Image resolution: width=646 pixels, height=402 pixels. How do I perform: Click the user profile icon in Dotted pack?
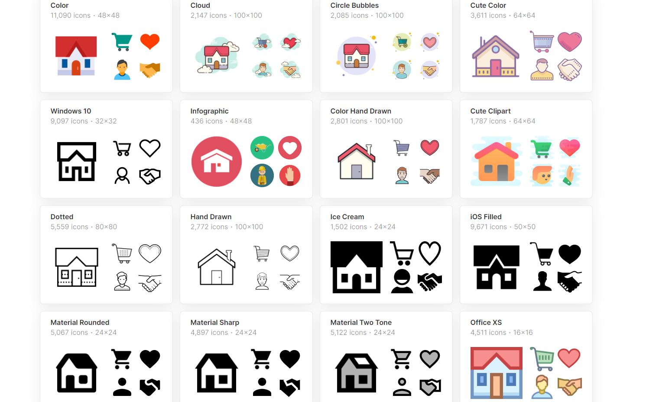[x=122, y=281]
